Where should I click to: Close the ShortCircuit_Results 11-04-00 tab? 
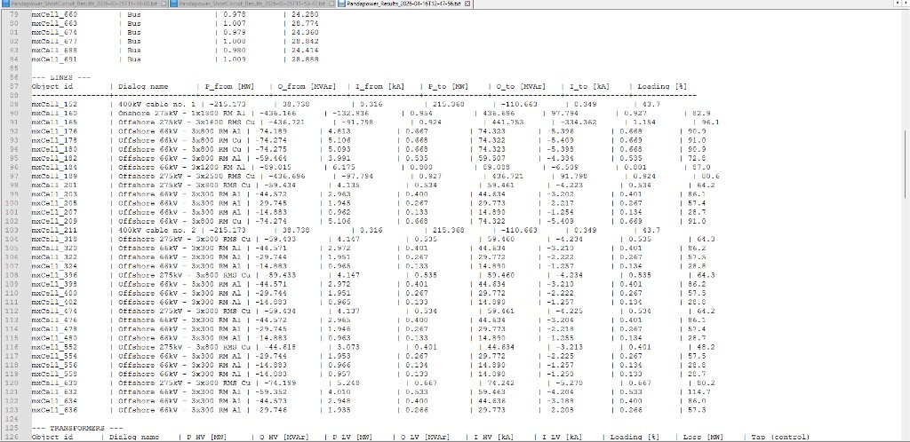click(165, 4)
